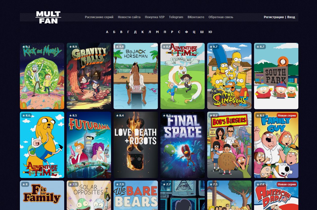
Task: Open the Bob's Burgers poster
Action: coord(229,145)
